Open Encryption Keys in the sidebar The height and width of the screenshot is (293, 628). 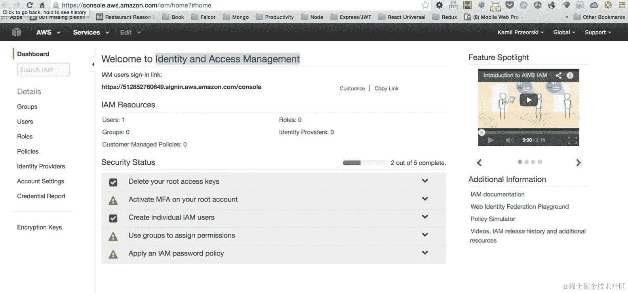39,227
